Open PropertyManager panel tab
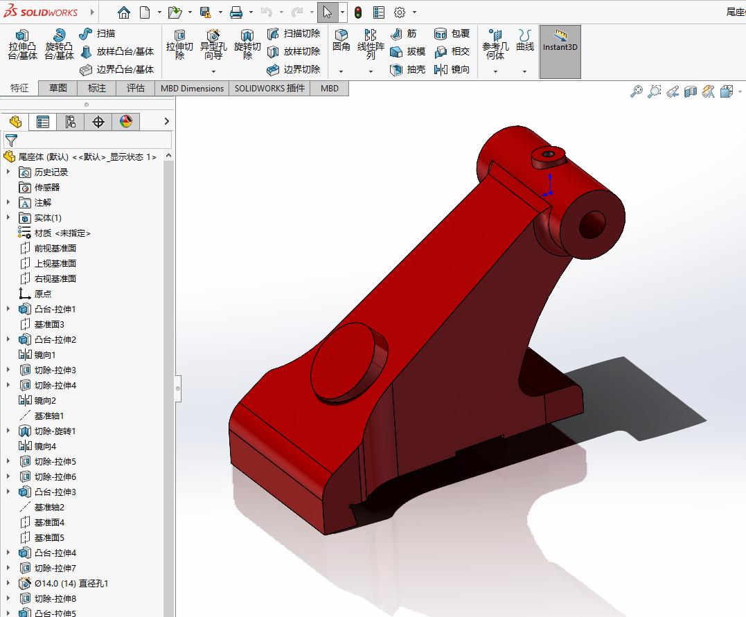 point(43,122)
